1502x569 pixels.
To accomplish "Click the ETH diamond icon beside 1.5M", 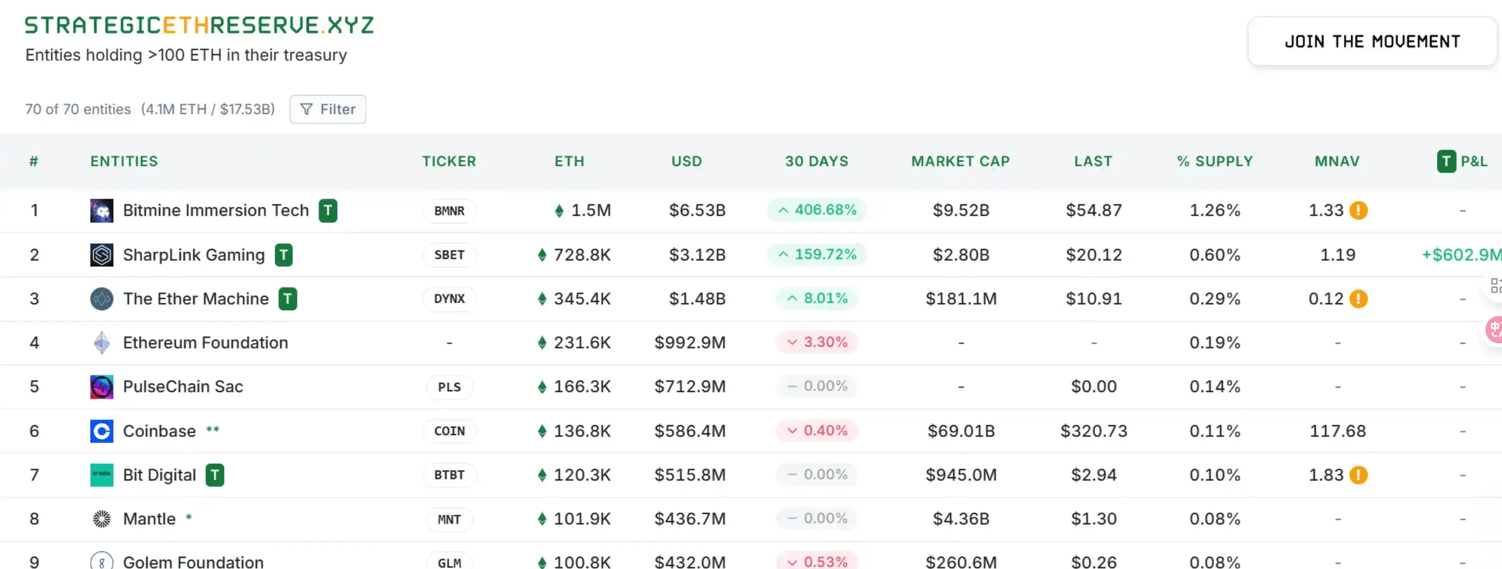I will [x=559, y=210].
